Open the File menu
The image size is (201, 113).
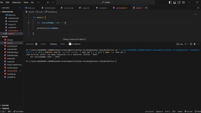(x=2, y=2)
